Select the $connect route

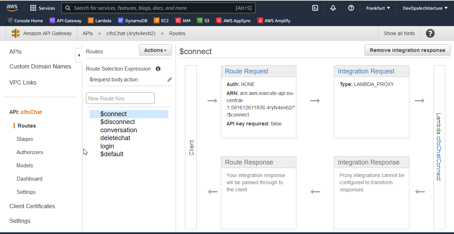(129, 114)
